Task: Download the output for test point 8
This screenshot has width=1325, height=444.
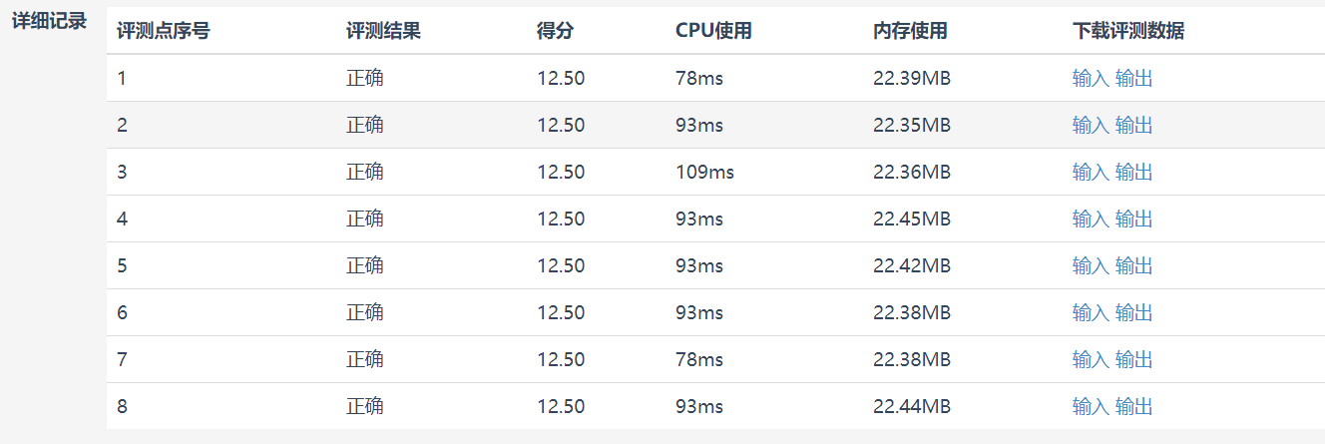Action: coord(1133,406)
